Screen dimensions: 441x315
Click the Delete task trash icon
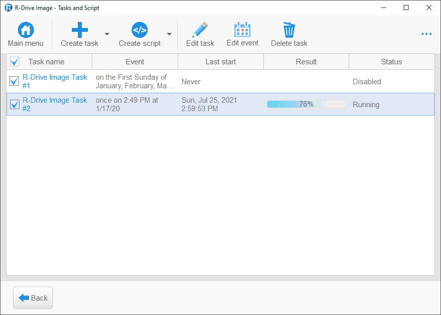click(289, 30)
